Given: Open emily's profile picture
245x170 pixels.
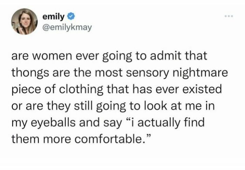Looking at the screenshot, I should click(x=24, y=21).
